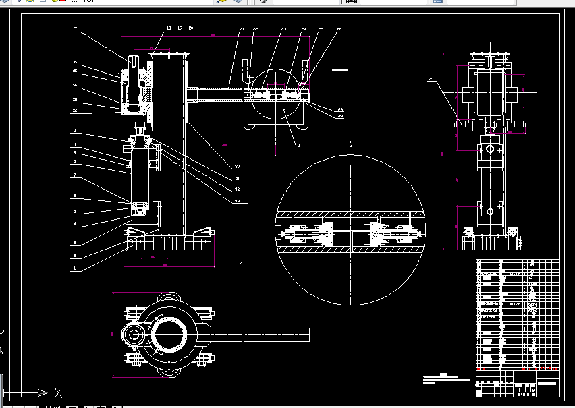Select part balloon label 7
575x408 pixels.
75,175
